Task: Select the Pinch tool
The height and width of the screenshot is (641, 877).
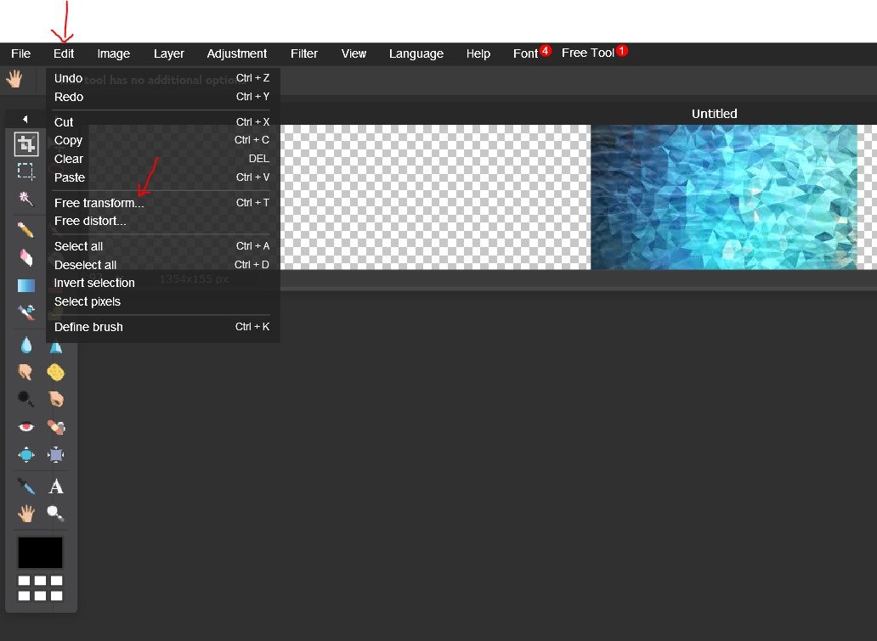Action: (55, 455)
